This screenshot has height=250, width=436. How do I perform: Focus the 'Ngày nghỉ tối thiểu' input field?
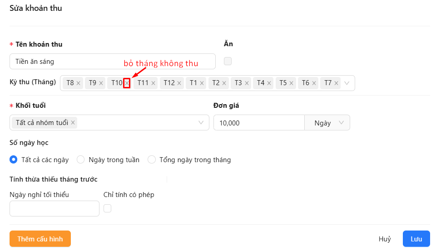click(54, 209)
